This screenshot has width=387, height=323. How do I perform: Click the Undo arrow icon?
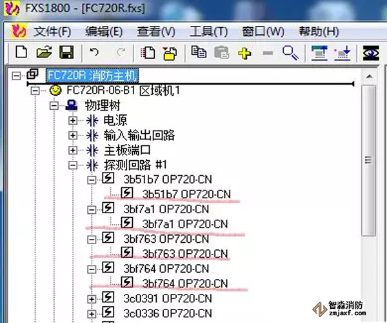(95, 53)
